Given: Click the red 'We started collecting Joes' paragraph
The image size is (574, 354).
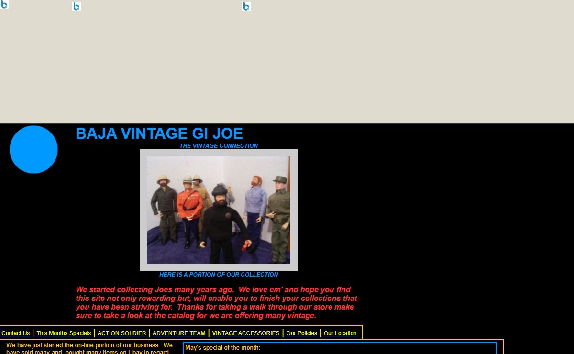Looking at the screenshot, I should click(x=217, y=302).
